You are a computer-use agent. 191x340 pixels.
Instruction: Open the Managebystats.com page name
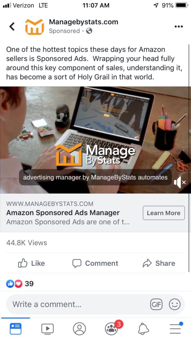pyautogui.click(x=83, y=22)
